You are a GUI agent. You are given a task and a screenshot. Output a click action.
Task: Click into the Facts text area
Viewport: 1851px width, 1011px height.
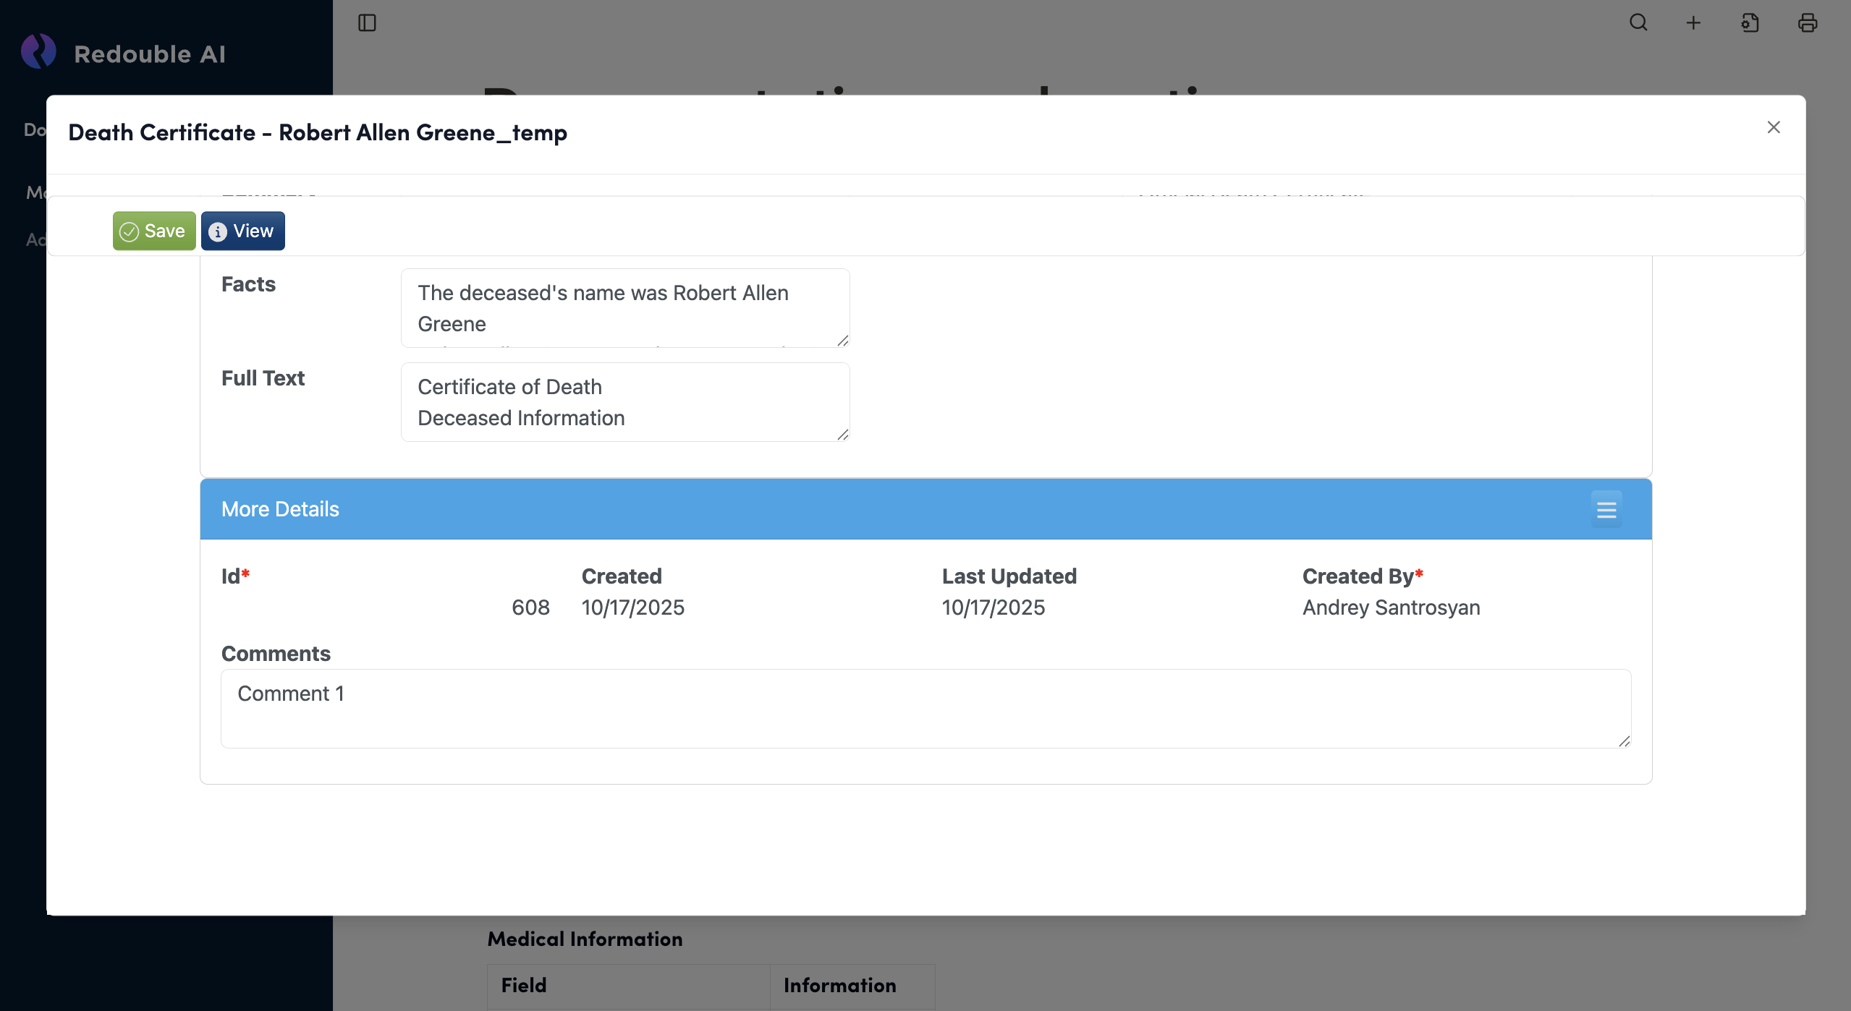tap(624, 308)
